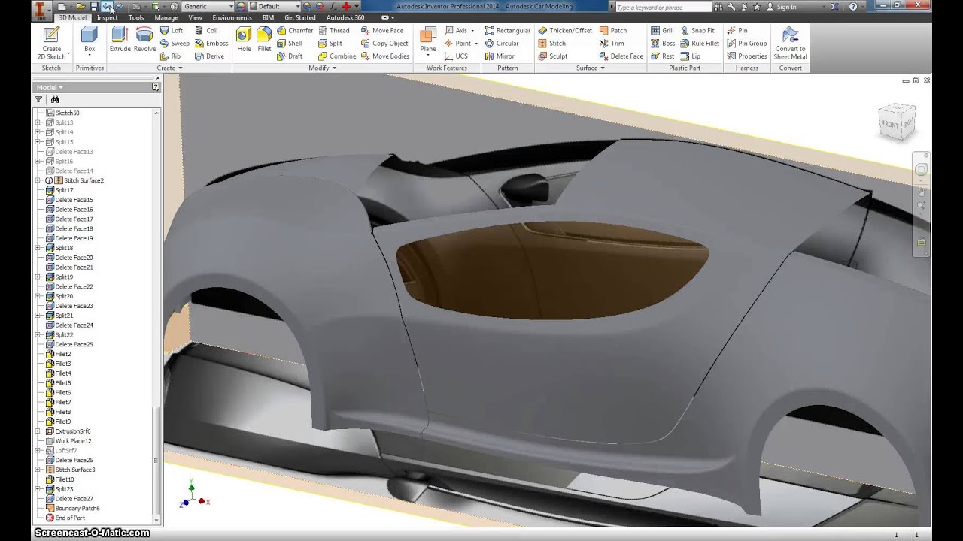This screenshot has height=541, width=963.
Task: Activate the Fillet tool in ribbon
Action: pos(264,40)
